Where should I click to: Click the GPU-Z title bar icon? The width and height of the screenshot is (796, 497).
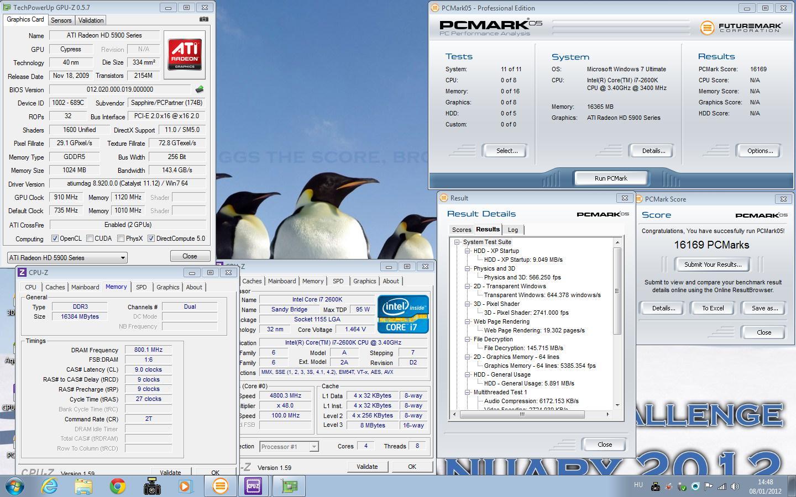[x=7, y=8]
